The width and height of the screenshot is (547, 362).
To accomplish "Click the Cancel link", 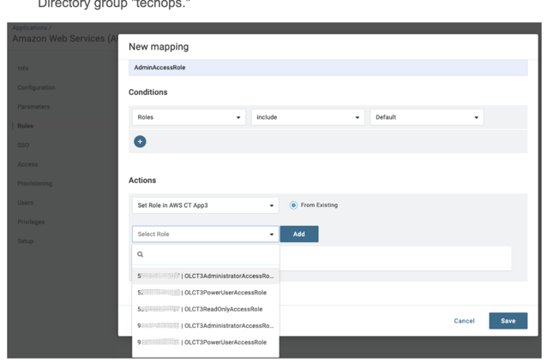I will coord(464,321).
